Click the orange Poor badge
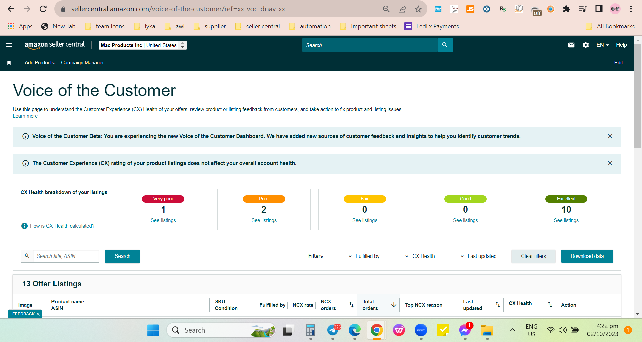Viewport: 642px width, 342px height. [x=264, y=199]
